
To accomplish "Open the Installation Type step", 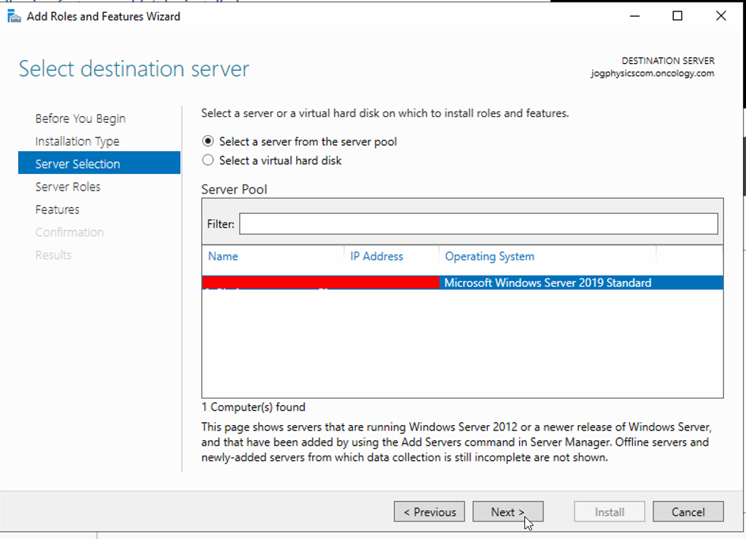I will (x=77, y=141).
